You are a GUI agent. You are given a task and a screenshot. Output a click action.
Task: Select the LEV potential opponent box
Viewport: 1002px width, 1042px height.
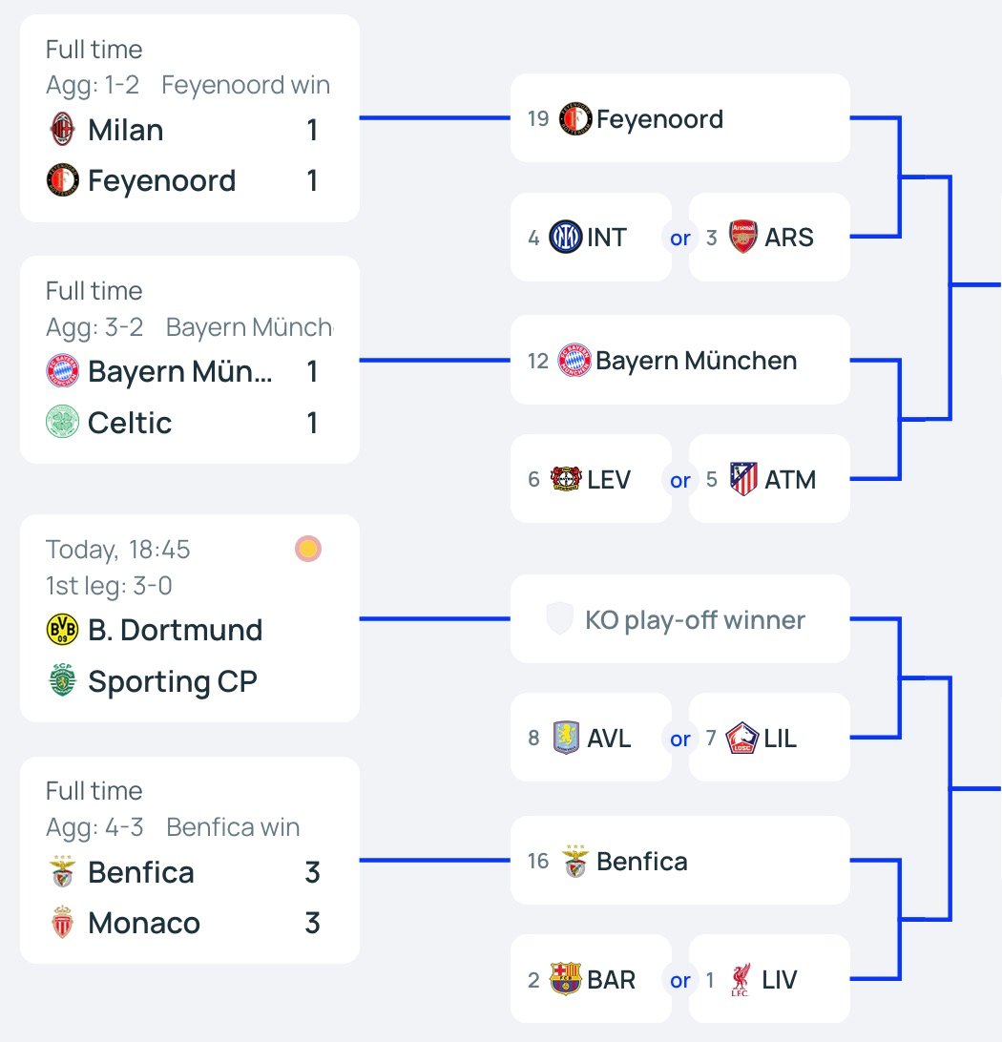(591, 478)
